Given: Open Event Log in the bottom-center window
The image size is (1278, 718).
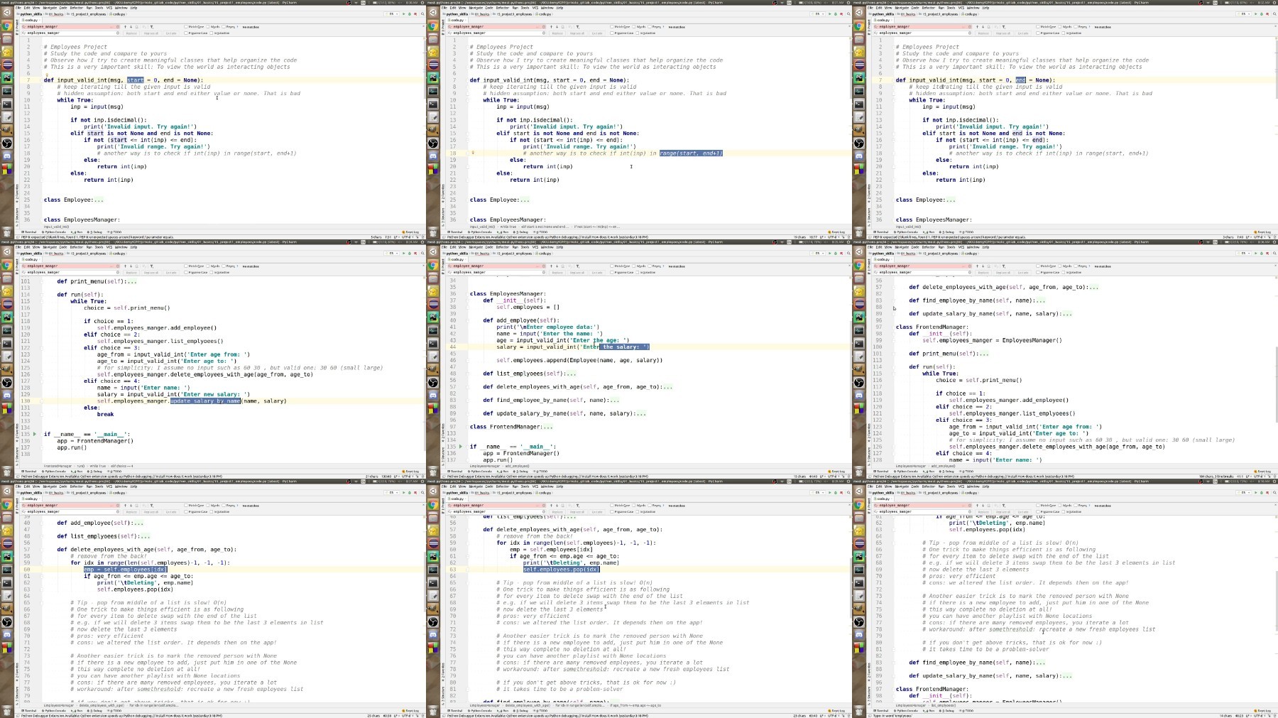Looking at the screenshot, I should [x=836, y=710].
